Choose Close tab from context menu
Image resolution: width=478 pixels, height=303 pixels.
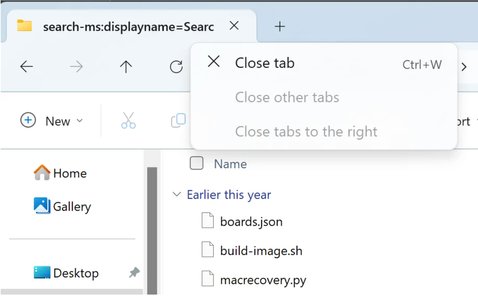265,63
